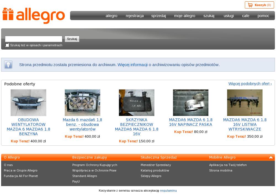Screen dimensions: 276x196
Task: Open 'SKRZYNKA BEZPIECZNIKÓW' offer link
Action: click(137, 127)
